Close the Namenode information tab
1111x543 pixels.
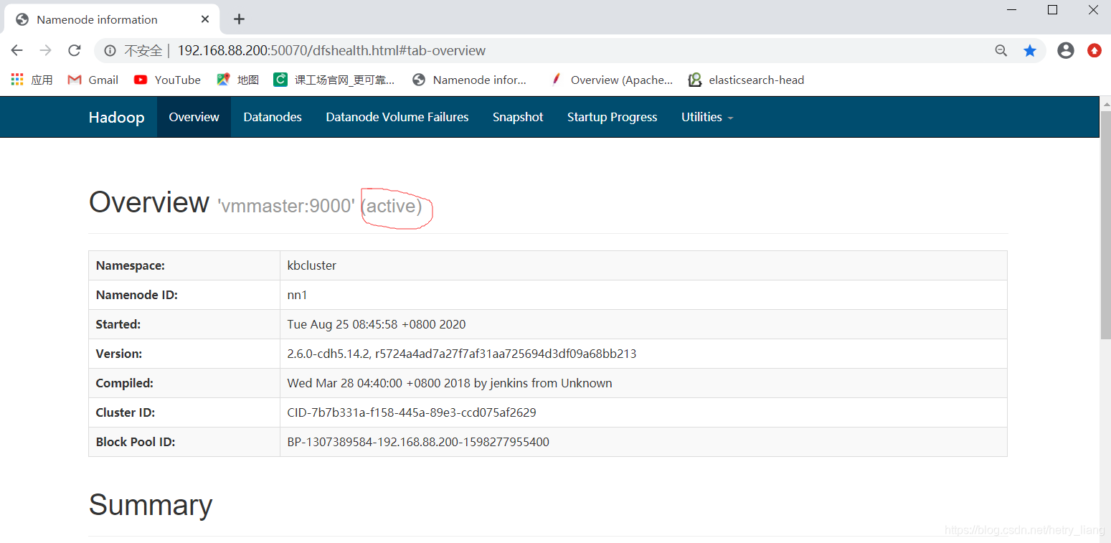205,19
